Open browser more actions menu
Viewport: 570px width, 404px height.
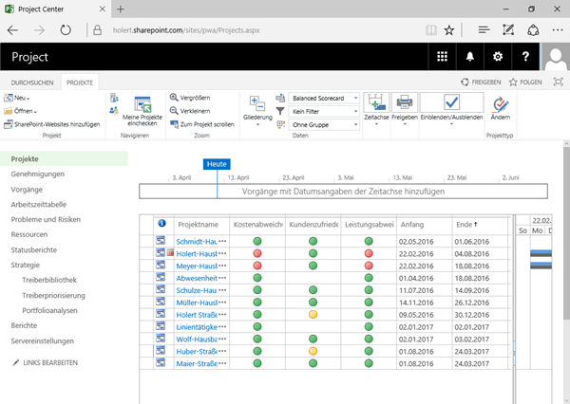pos(558,30)
